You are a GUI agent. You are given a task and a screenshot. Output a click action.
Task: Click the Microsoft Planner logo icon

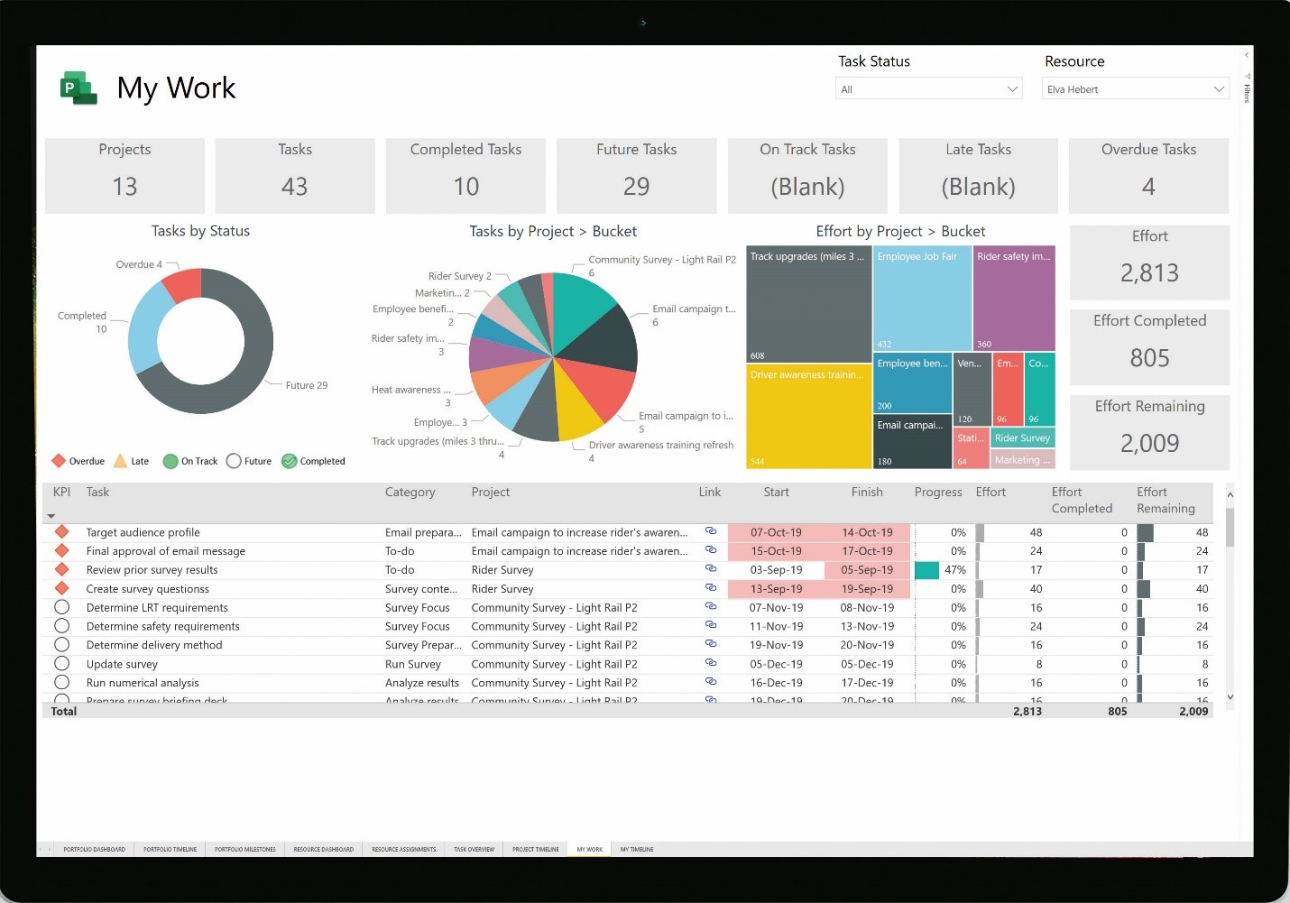point(79,87)
